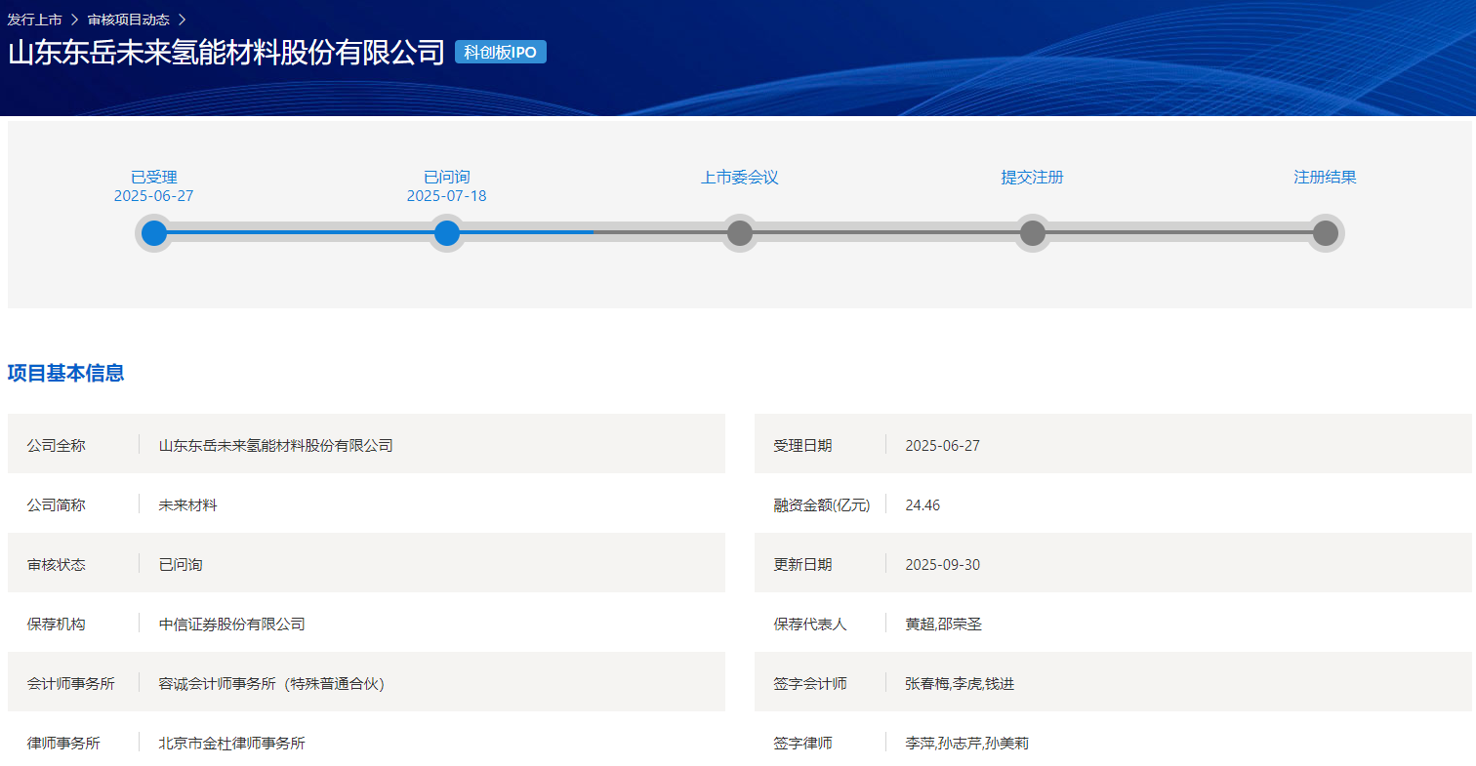Image resolution: width=1476 pixels, height=766 pixels.
Task: Select the 提交注册 stage label
Action: click(1033, 178)
